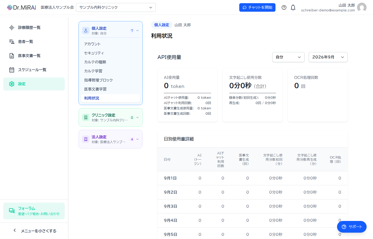Select the 利用状況 settings item
Viewport: 373px width, 239px height.
pyautogui.click(x=111, y=98)
